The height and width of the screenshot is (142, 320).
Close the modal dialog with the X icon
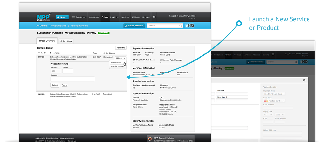coord(304,80)
